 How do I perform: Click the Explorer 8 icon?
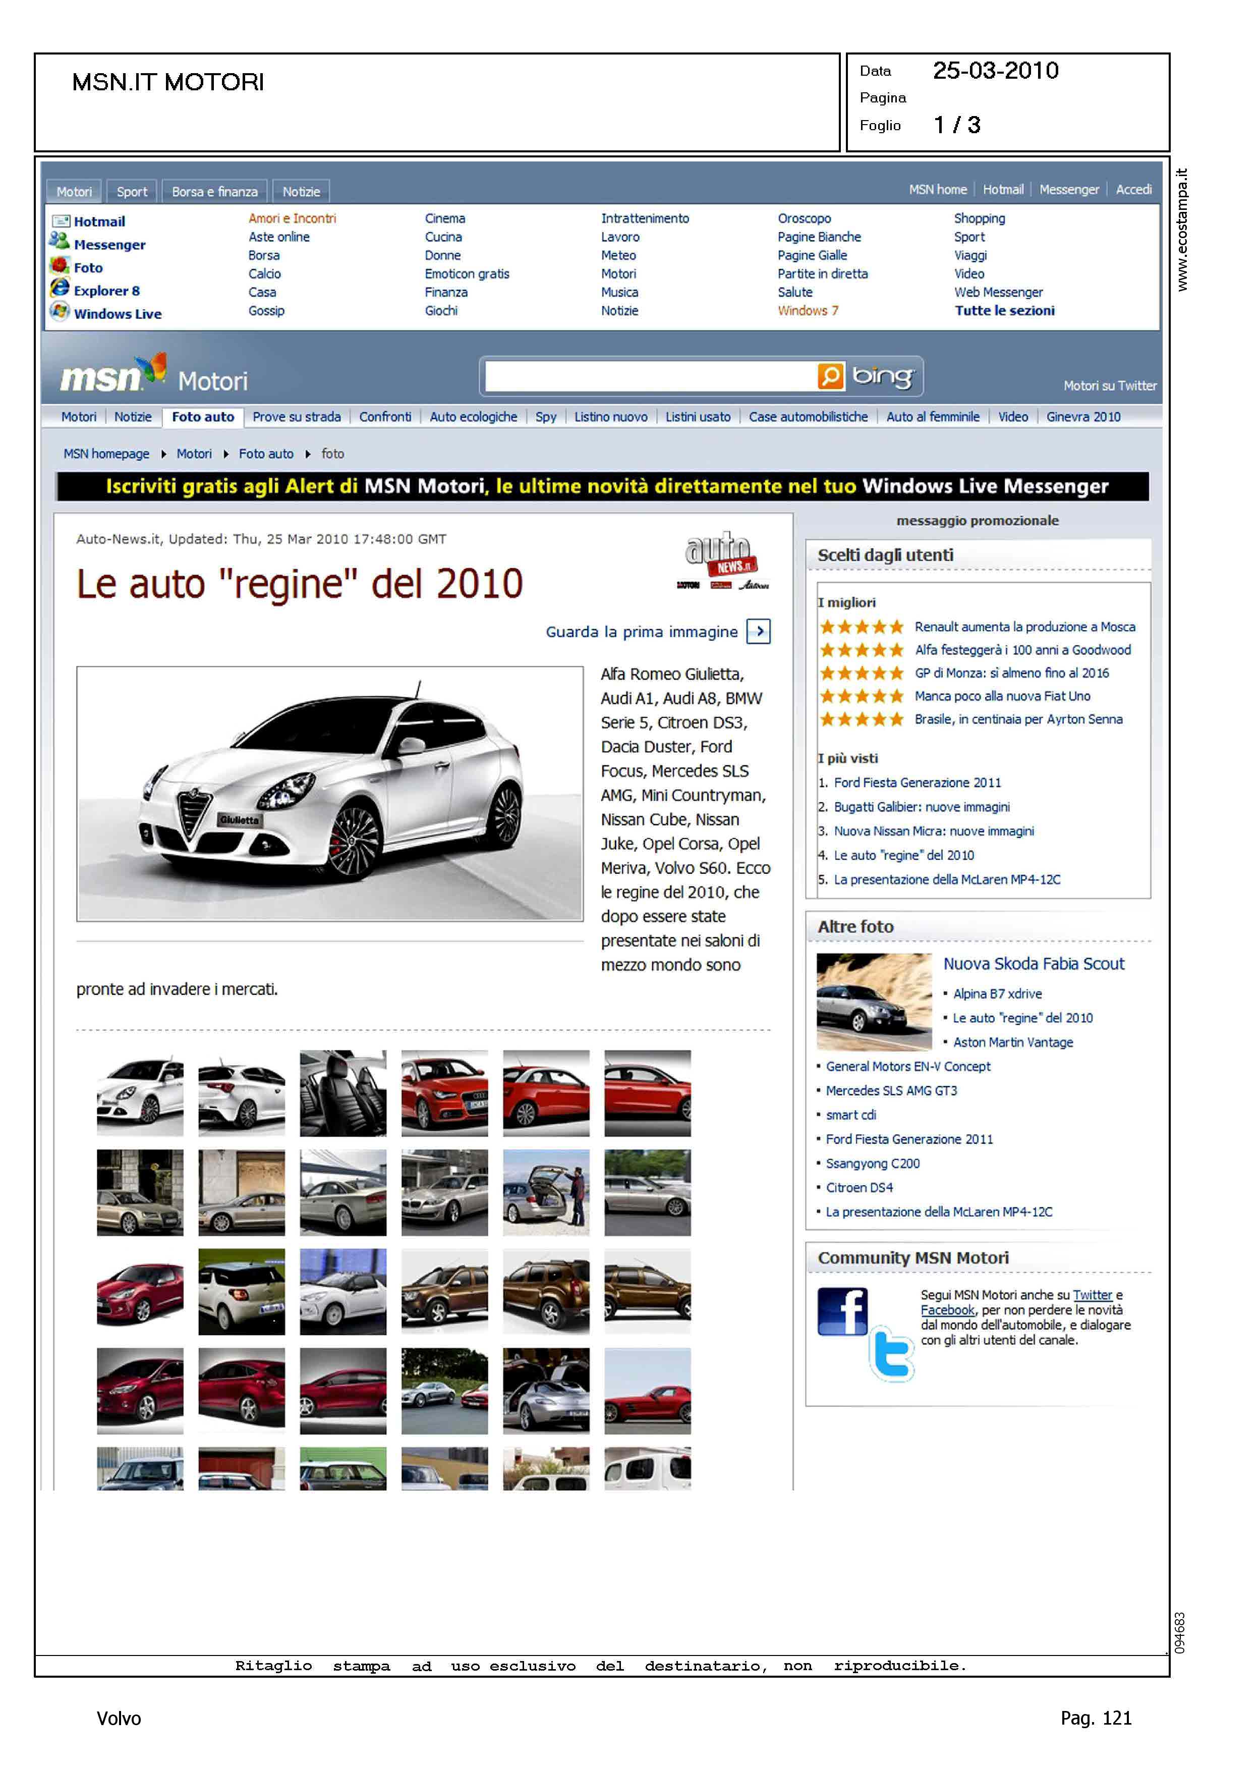coord(60,288)
